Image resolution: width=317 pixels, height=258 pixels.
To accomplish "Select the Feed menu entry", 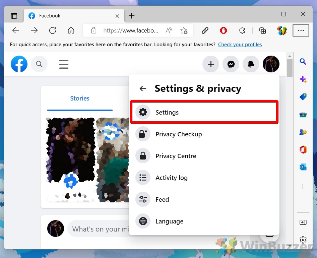I will 204,200.
